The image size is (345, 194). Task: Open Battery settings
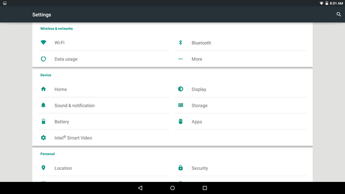click(x=104, y=122)
